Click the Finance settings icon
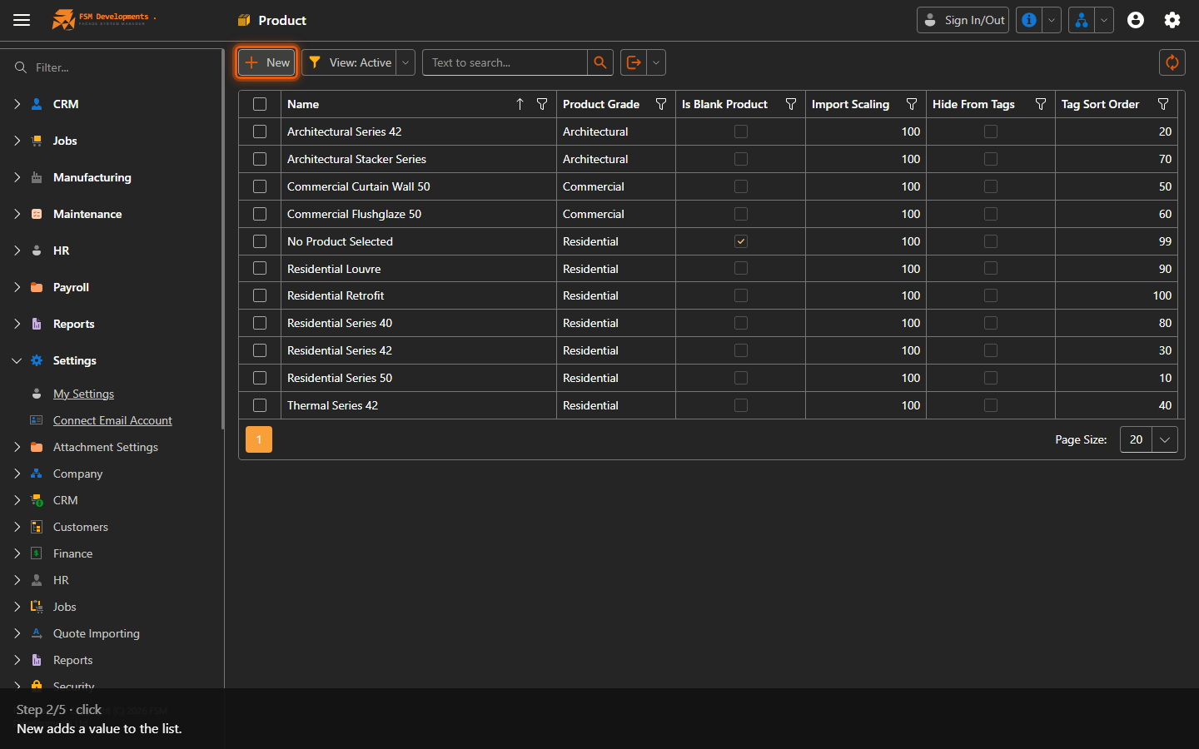Image resolution: width=1199 pixels, height=749 pixels. tap(37, 553)
